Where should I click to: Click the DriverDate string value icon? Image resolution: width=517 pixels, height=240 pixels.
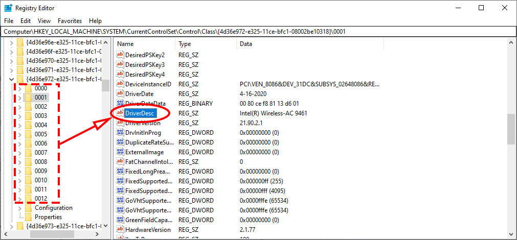pos(120,93)
